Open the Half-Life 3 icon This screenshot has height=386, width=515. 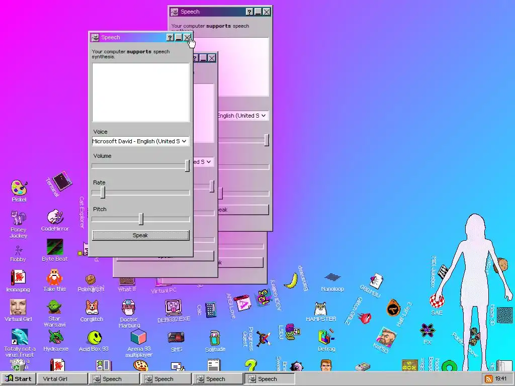click(393, 308)
